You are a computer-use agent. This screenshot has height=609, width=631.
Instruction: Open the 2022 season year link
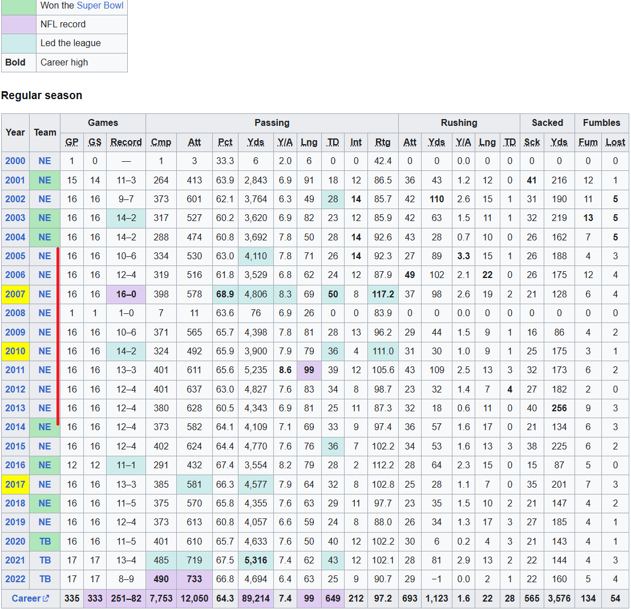click(15, 579)
